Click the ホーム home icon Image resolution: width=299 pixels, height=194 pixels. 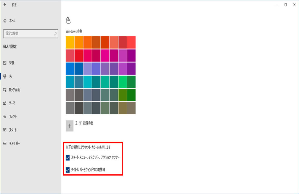(5, 21)
